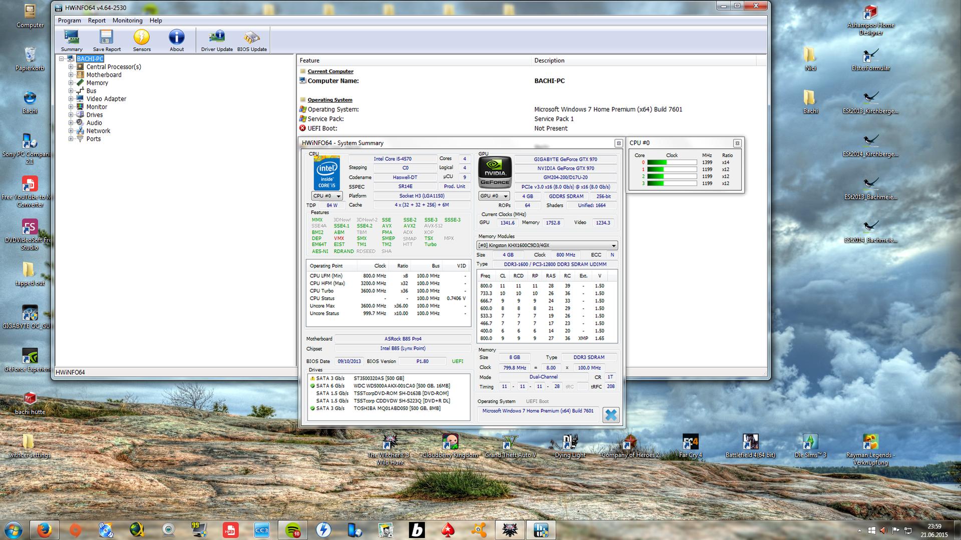Expand the Drives tree node
This screenshot has width=961, height=540.
71,115
